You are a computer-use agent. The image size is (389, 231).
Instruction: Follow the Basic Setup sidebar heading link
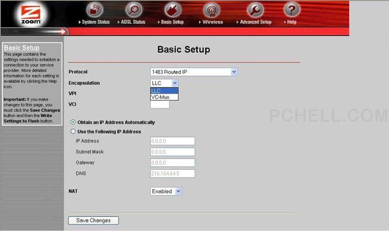21,48
